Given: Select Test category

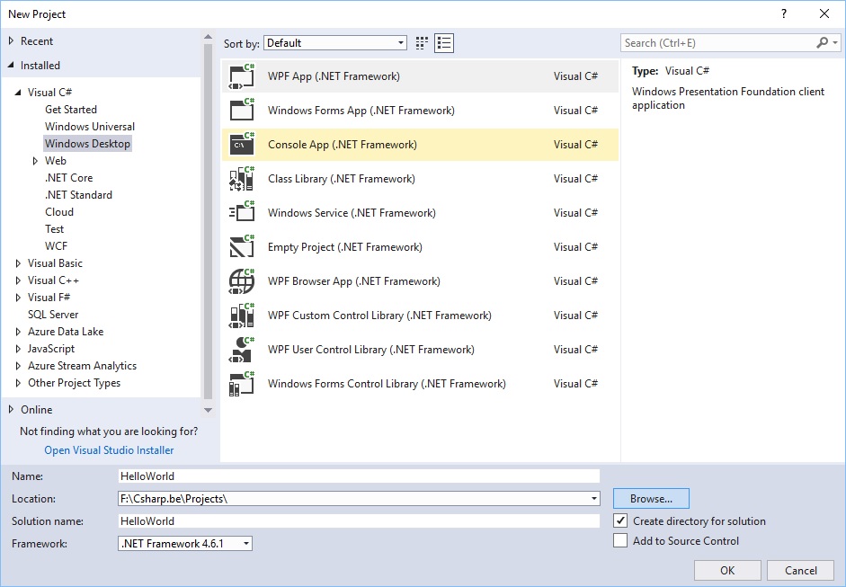Looking at the screenshot, I should (55, 229).
